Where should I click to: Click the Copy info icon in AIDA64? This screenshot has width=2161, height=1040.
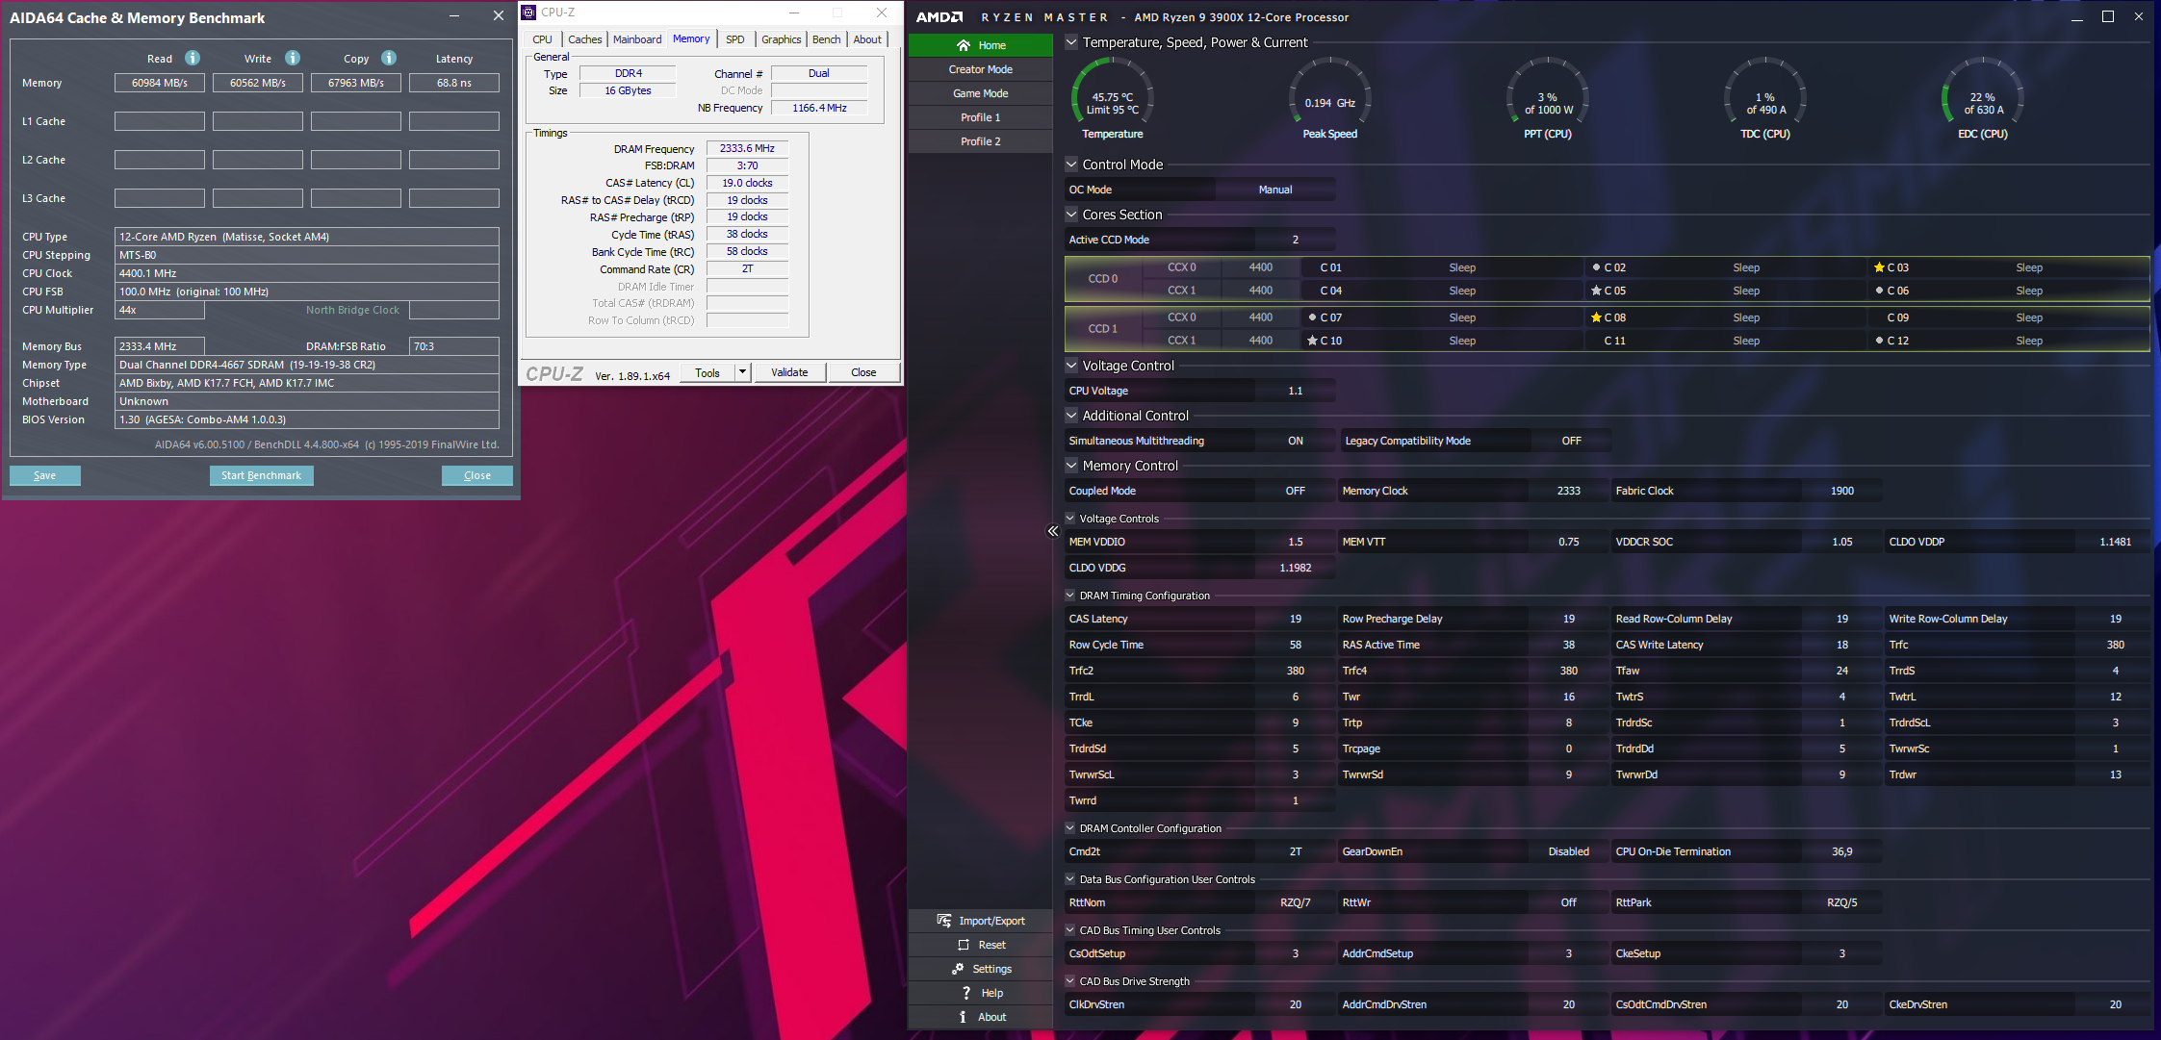tap(389, 58)
